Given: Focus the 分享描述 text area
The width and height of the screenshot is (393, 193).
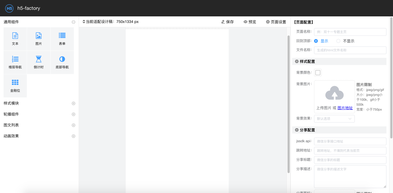Looking at the screenshot, I should (x=350, y=177).
